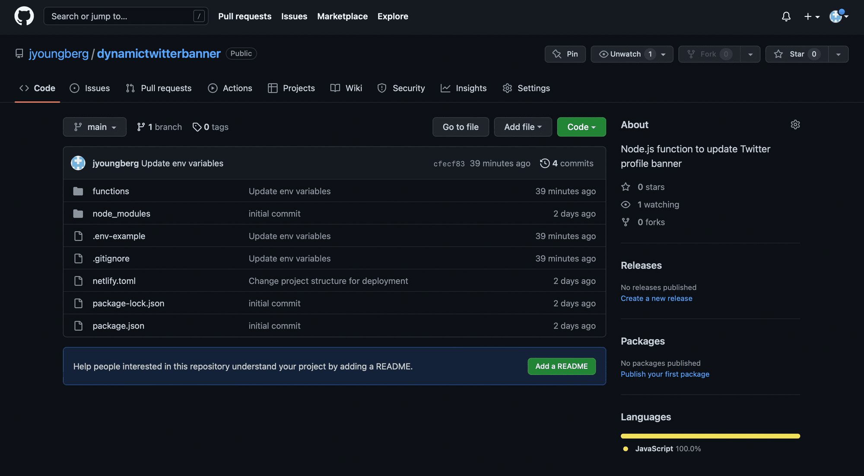Click the package.json file icon
The image size is (864, 476).
78,326
